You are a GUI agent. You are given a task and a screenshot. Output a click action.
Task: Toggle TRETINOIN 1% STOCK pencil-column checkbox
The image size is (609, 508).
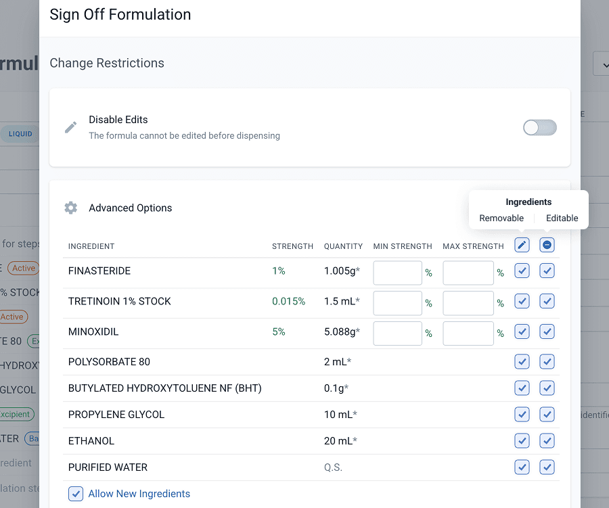pos(522,301)
